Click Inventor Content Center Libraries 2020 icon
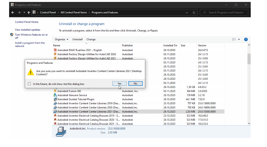 pos(55,107)
